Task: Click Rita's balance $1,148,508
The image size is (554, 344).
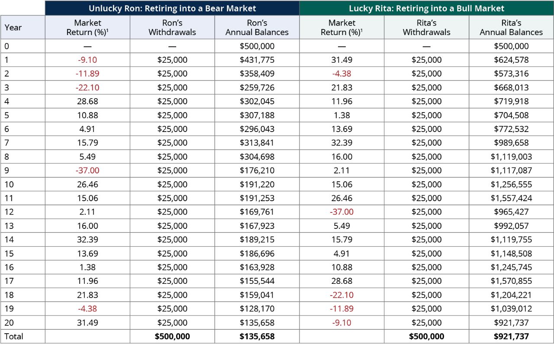Action: click(511, 254)
